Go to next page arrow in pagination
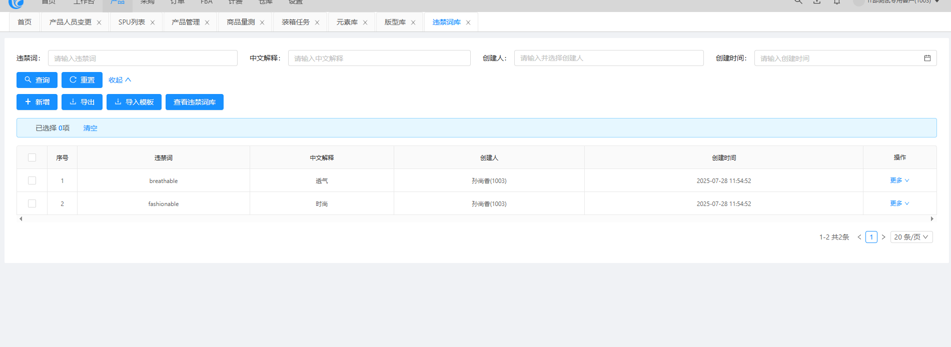Viewport: 951px width, 347px height. click(883, 237)
